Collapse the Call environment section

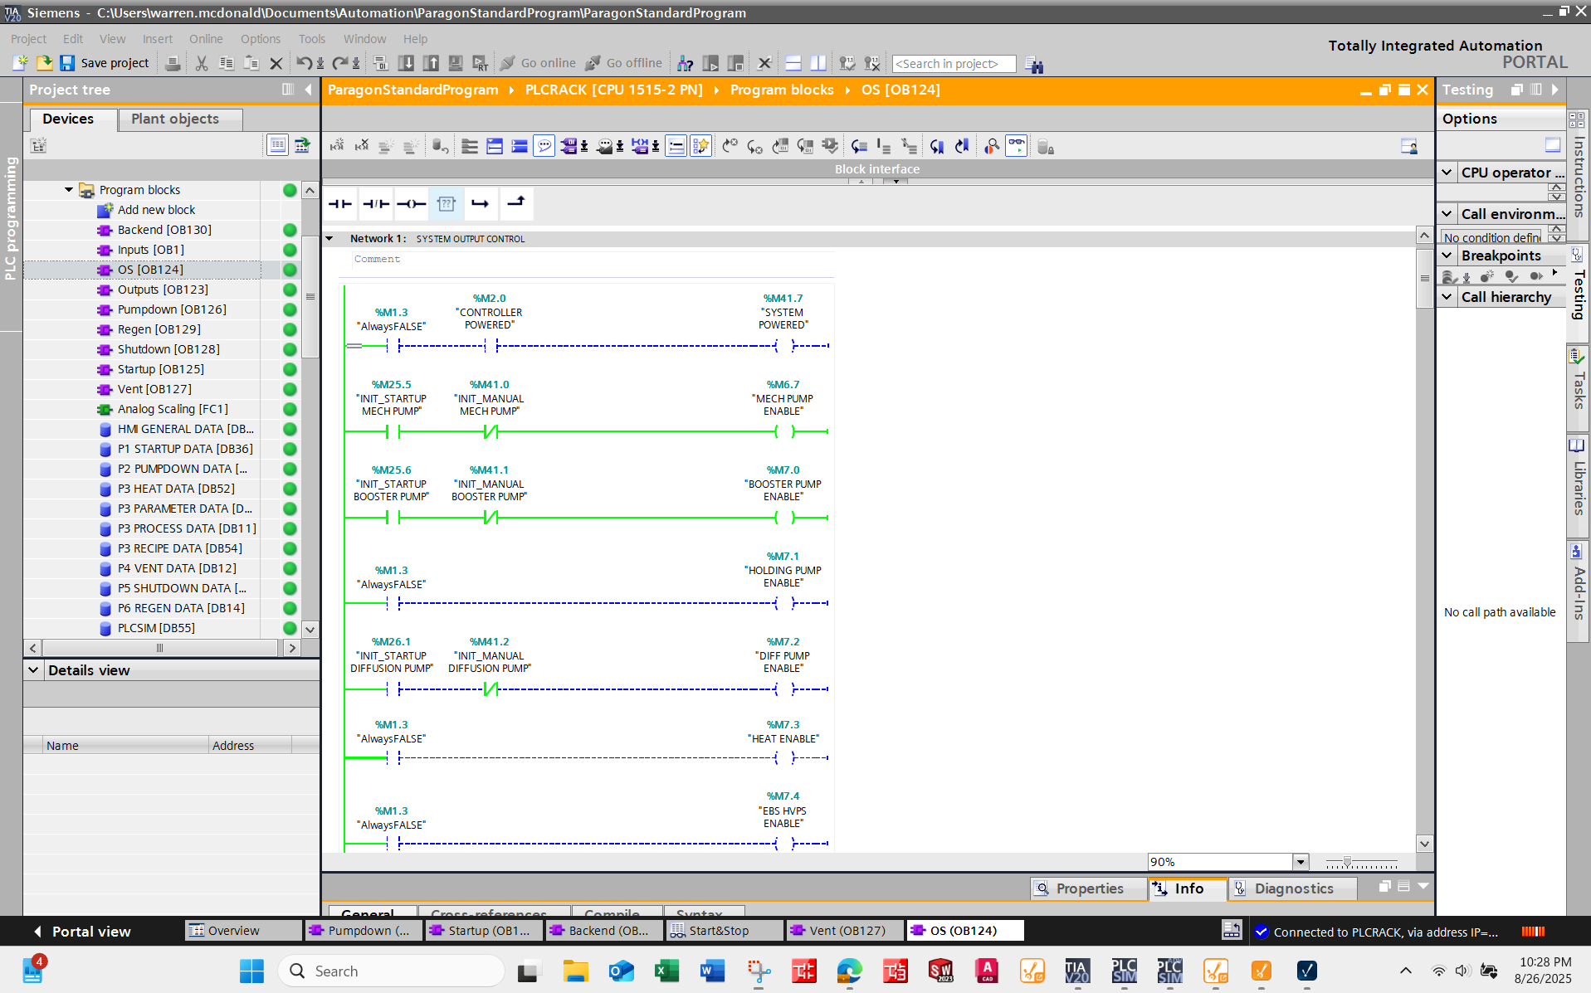[x=1447, y=214]
